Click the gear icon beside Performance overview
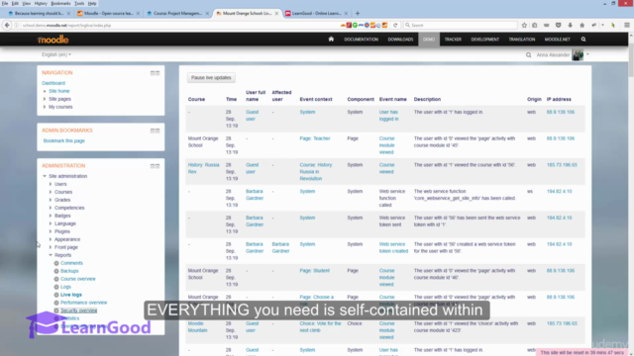 pos(56,303)
